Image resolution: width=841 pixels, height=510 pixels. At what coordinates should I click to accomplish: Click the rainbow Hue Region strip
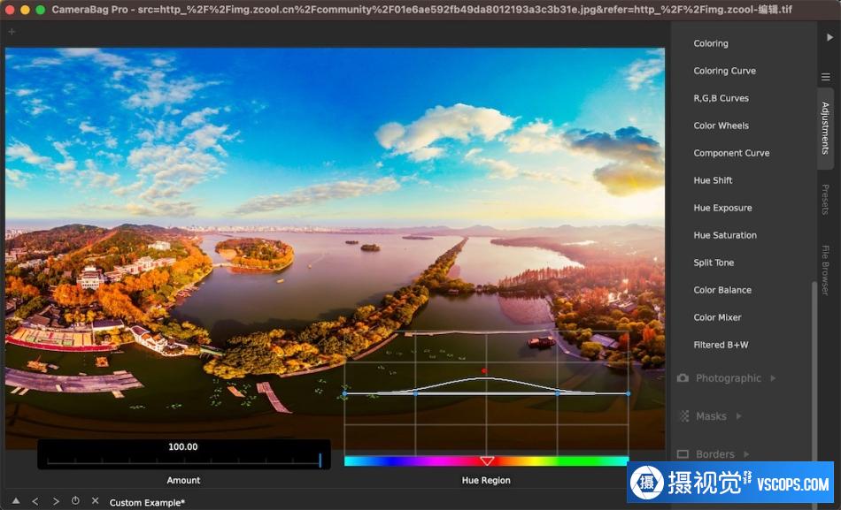486,461
